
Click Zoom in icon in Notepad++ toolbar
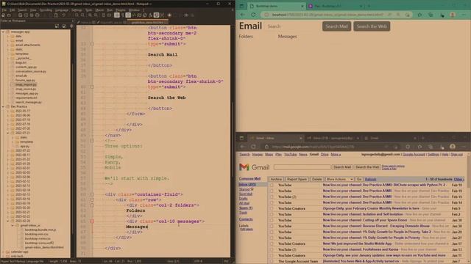[90, 15]
